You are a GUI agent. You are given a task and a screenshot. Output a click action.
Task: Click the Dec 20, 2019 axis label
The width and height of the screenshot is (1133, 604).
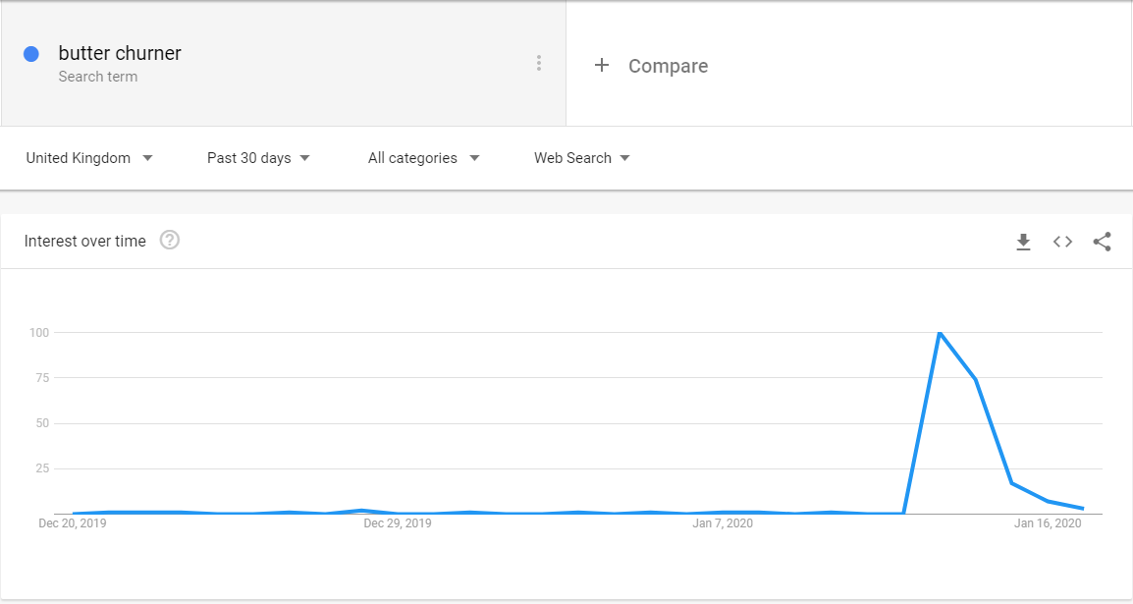(73, 523)
